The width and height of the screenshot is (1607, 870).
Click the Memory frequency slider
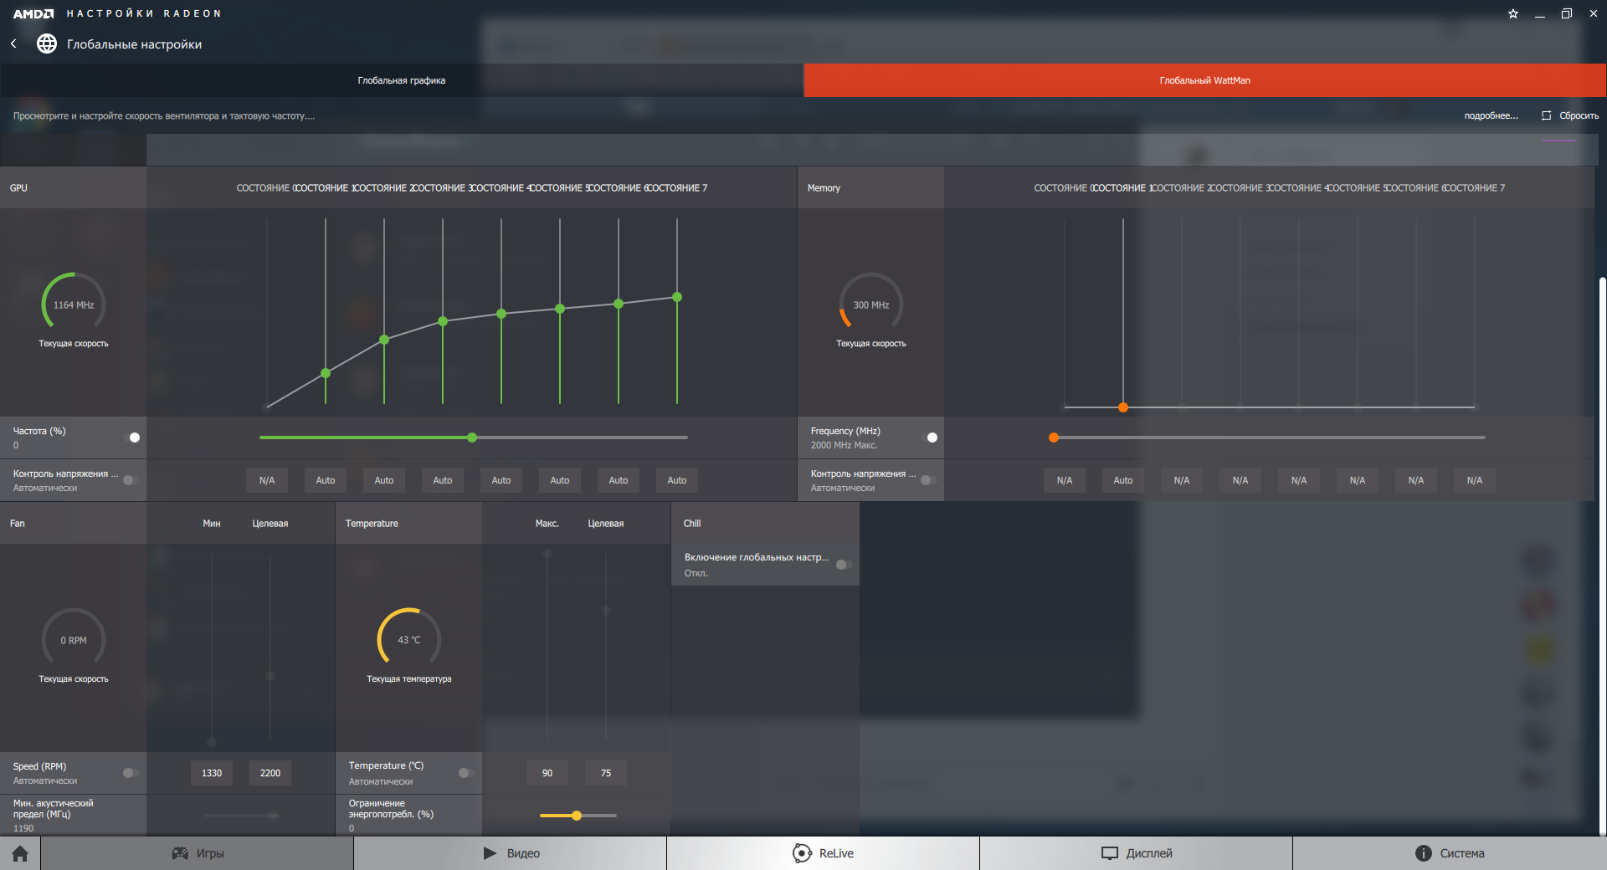1270,438
